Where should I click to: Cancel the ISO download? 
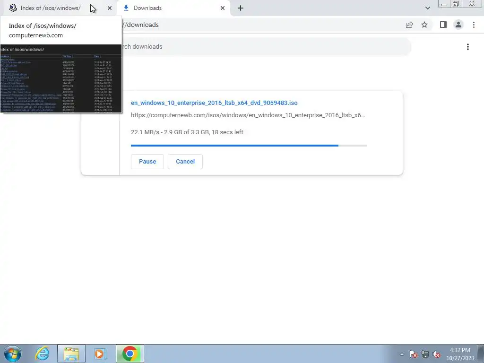[x=185, y=162]
